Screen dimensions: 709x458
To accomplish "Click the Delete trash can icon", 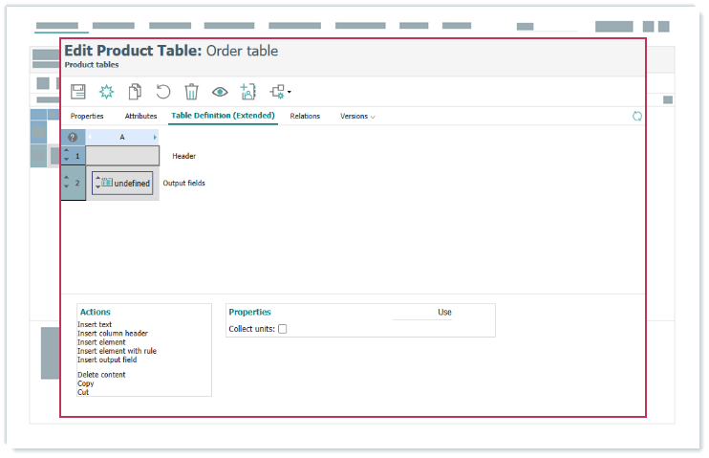I will (191, 92).
